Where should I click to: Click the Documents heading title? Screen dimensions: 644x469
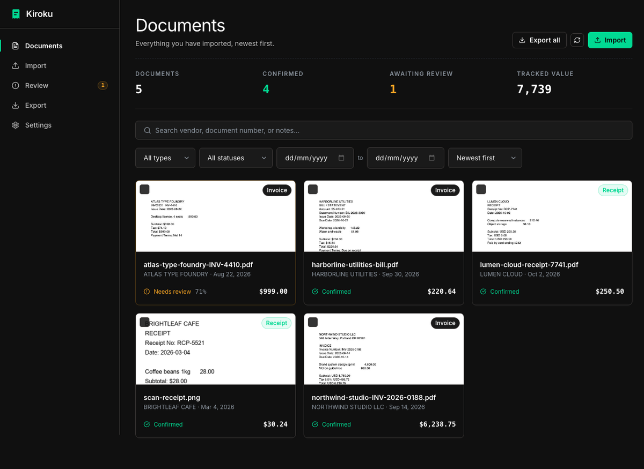(180, 25)
